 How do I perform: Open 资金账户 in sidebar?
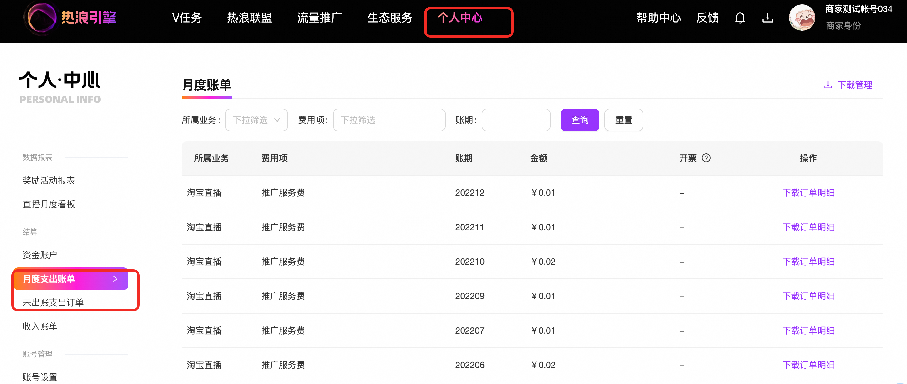pos(40,255)
